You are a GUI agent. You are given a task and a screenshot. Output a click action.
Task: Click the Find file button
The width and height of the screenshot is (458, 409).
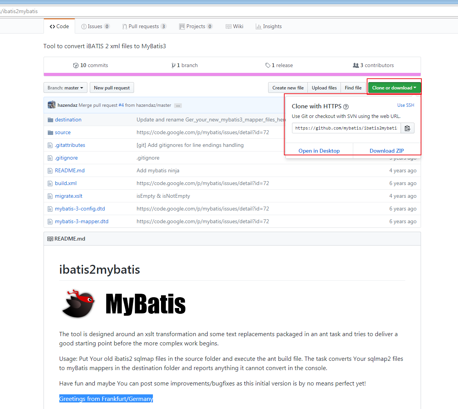click(353, 88)
